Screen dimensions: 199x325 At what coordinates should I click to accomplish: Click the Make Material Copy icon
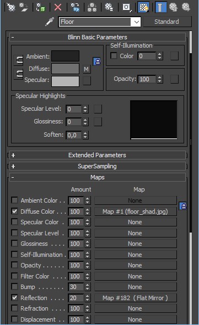tap(75, 7)
